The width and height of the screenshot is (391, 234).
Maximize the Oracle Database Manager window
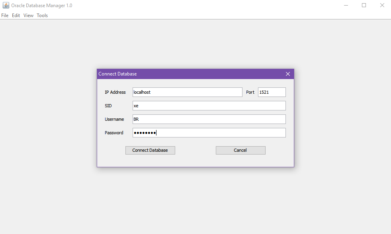364,5
